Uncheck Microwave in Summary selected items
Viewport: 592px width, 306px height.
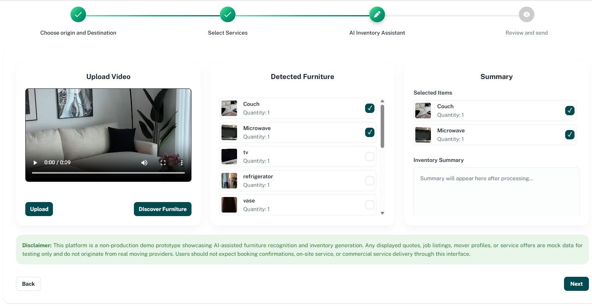click(569, 135)
